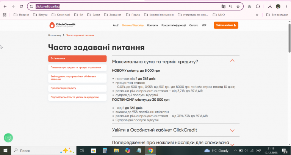The image size is (291, 155).
Task: Go to Акції in the site menu
Action: tap(116, 25)
